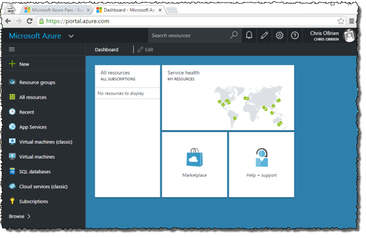The image size is (366, 238).
Task: Bookmark page with the star icon
Action: pos(341,21)
